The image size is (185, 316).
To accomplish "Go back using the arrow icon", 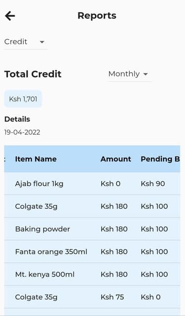I will pyautogui.click(x=10, y=16).
